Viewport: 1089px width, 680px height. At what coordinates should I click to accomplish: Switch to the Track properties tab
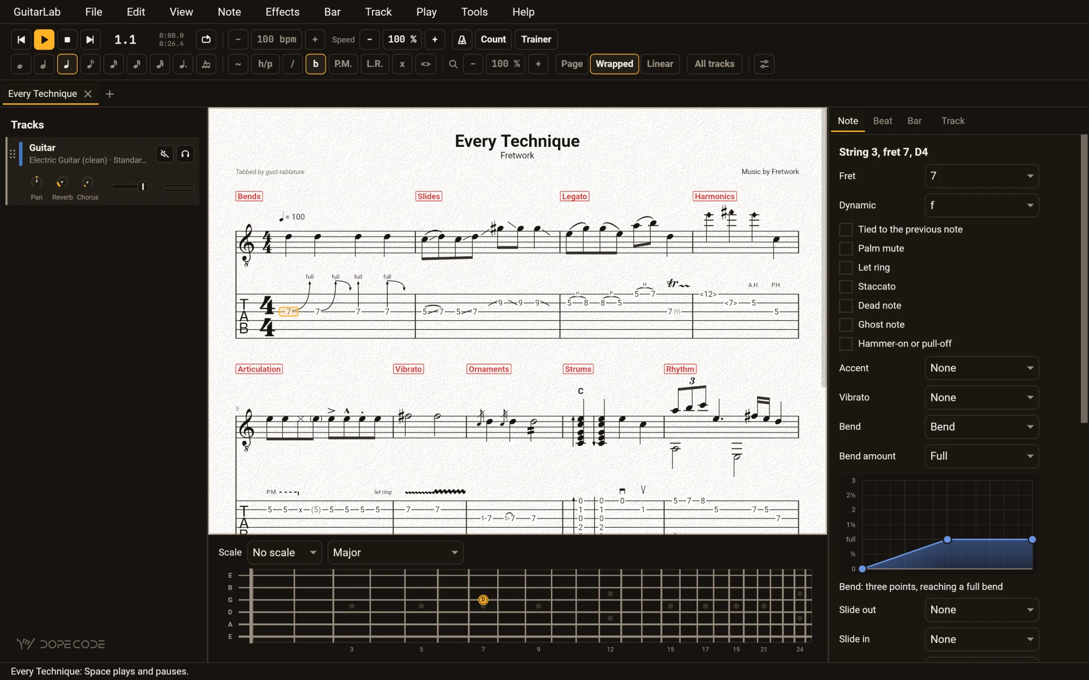tap(953, 121)
